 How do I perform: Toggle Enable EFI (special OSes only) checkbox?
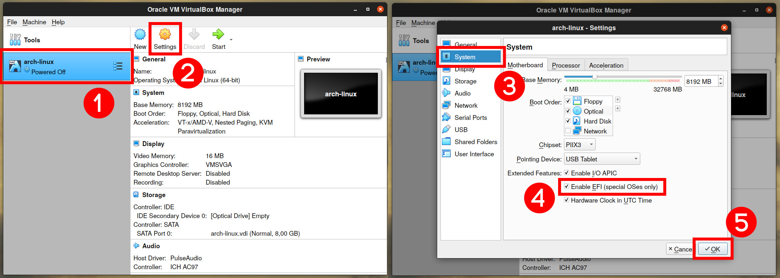point(567,186)
